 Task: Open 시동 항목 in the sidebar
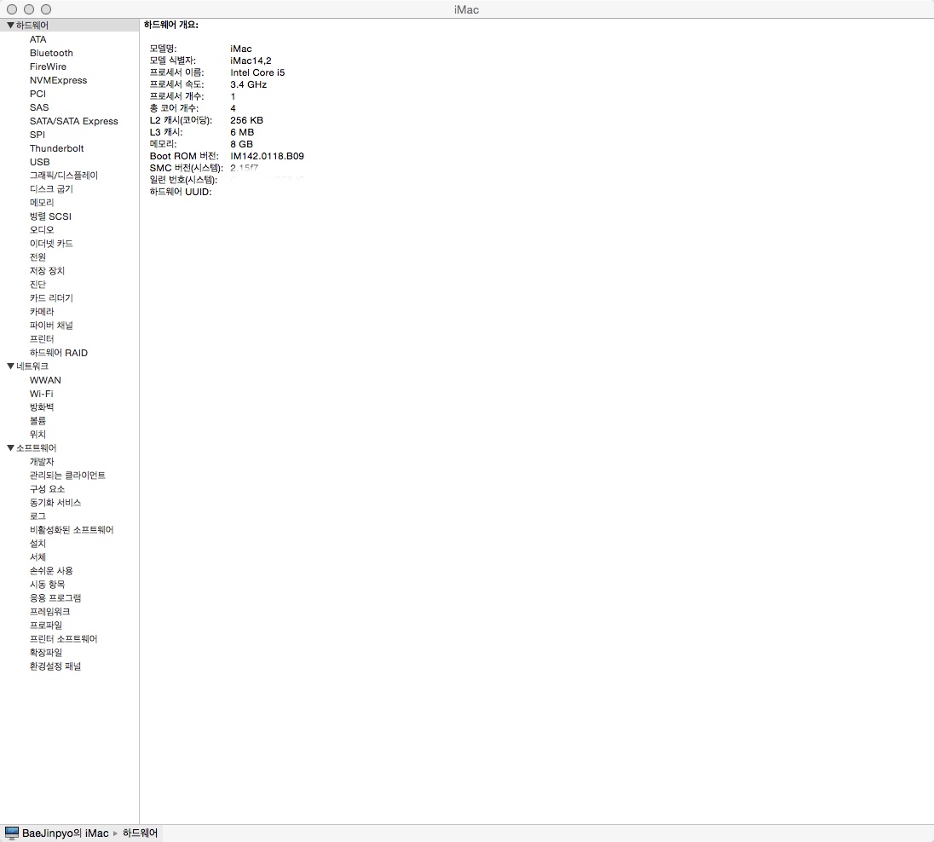47,585
